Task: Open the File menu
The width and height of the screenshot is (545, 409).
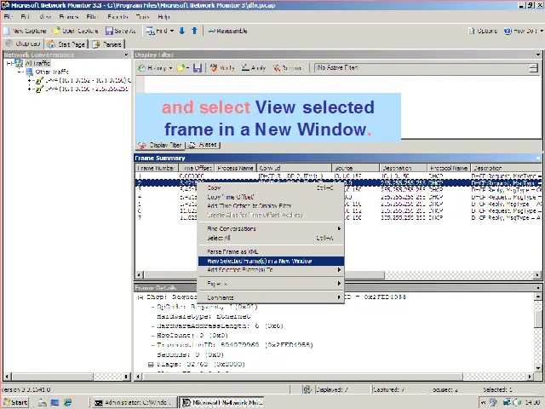Action: (x=8, y=17)
